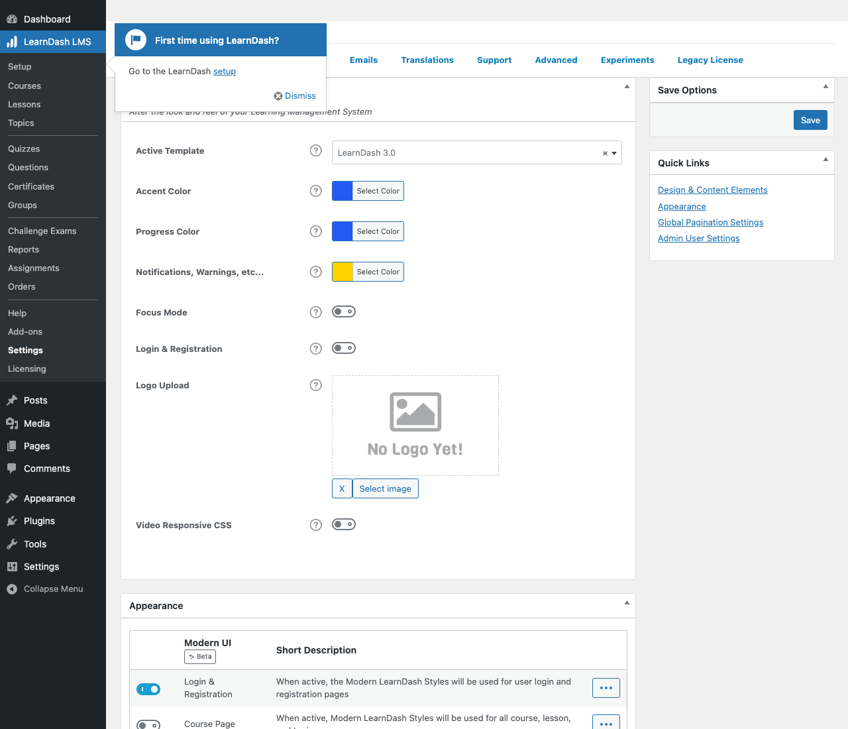Open the Plugins menu icon in the sidebar
The height and width of the screenshot is (729, 848).
12,521
